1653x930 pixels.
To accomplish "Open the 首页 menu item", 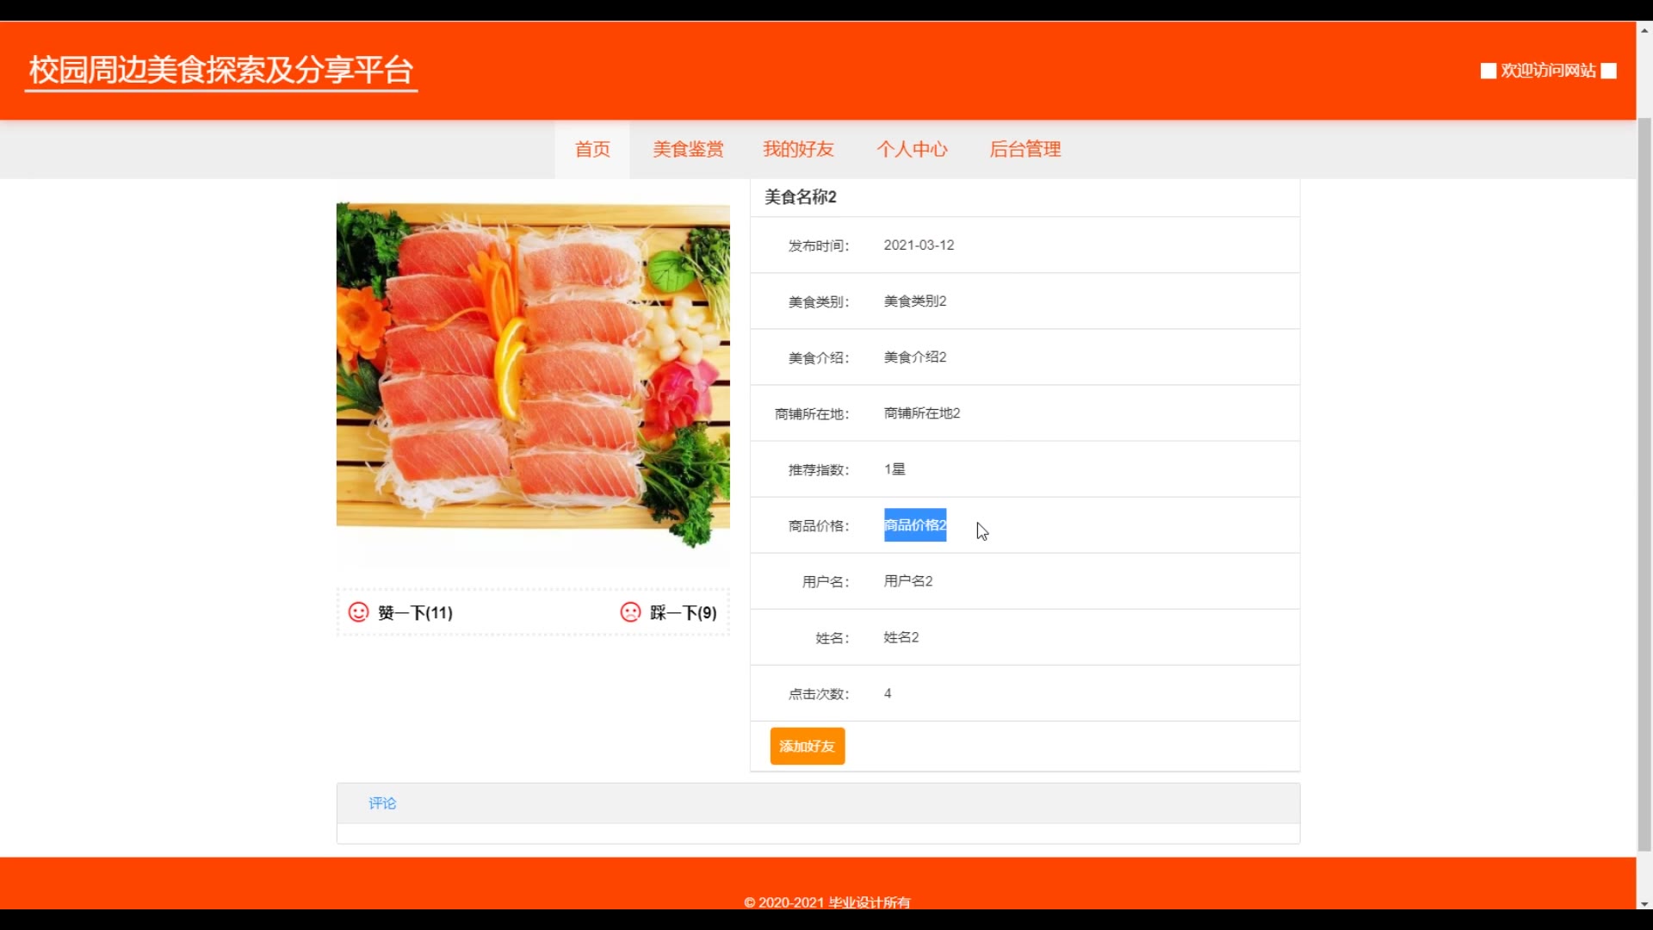I will [x=592, y=150].
